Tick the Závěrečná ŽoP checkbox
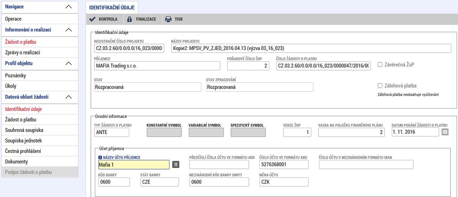This screenshot has height=197, width=458. pyautogui.click(x=380, y=65)
